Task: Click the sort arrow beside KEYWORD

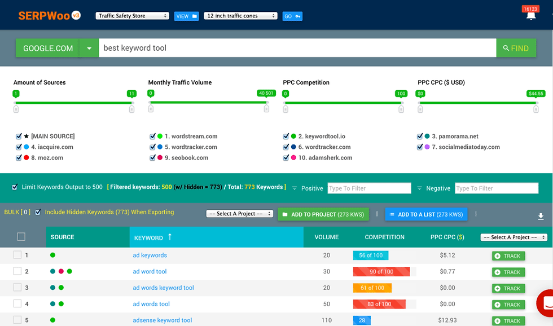Action: tap(170, 237)
